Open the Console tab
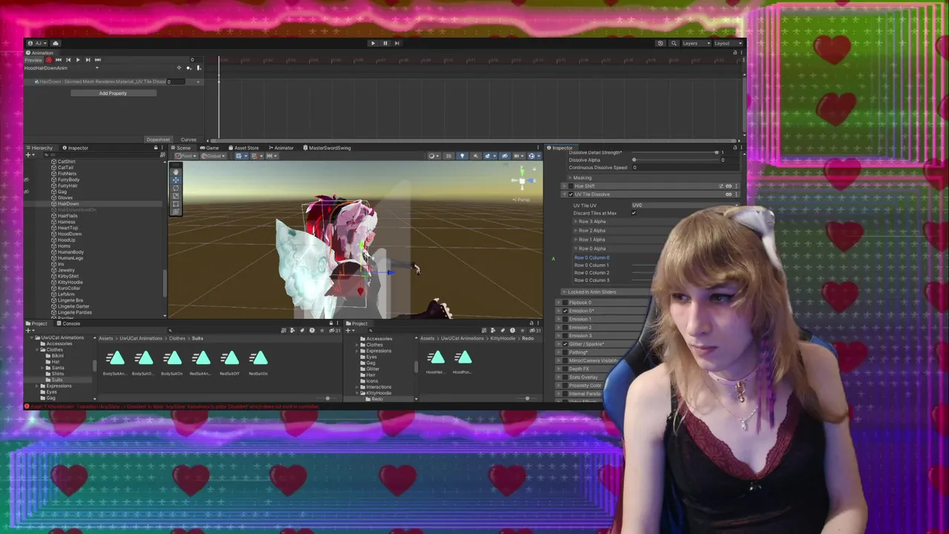Image resolution: width=949 pixels, height=534 pixels. [68, 323]
